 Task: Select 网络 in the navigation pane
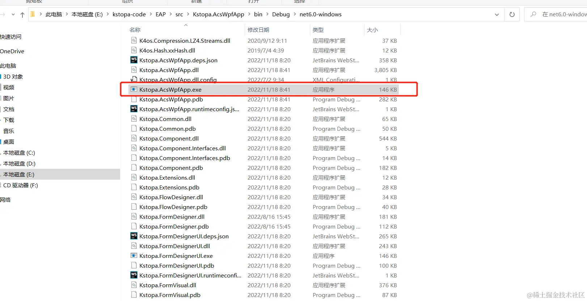point(5,200)
